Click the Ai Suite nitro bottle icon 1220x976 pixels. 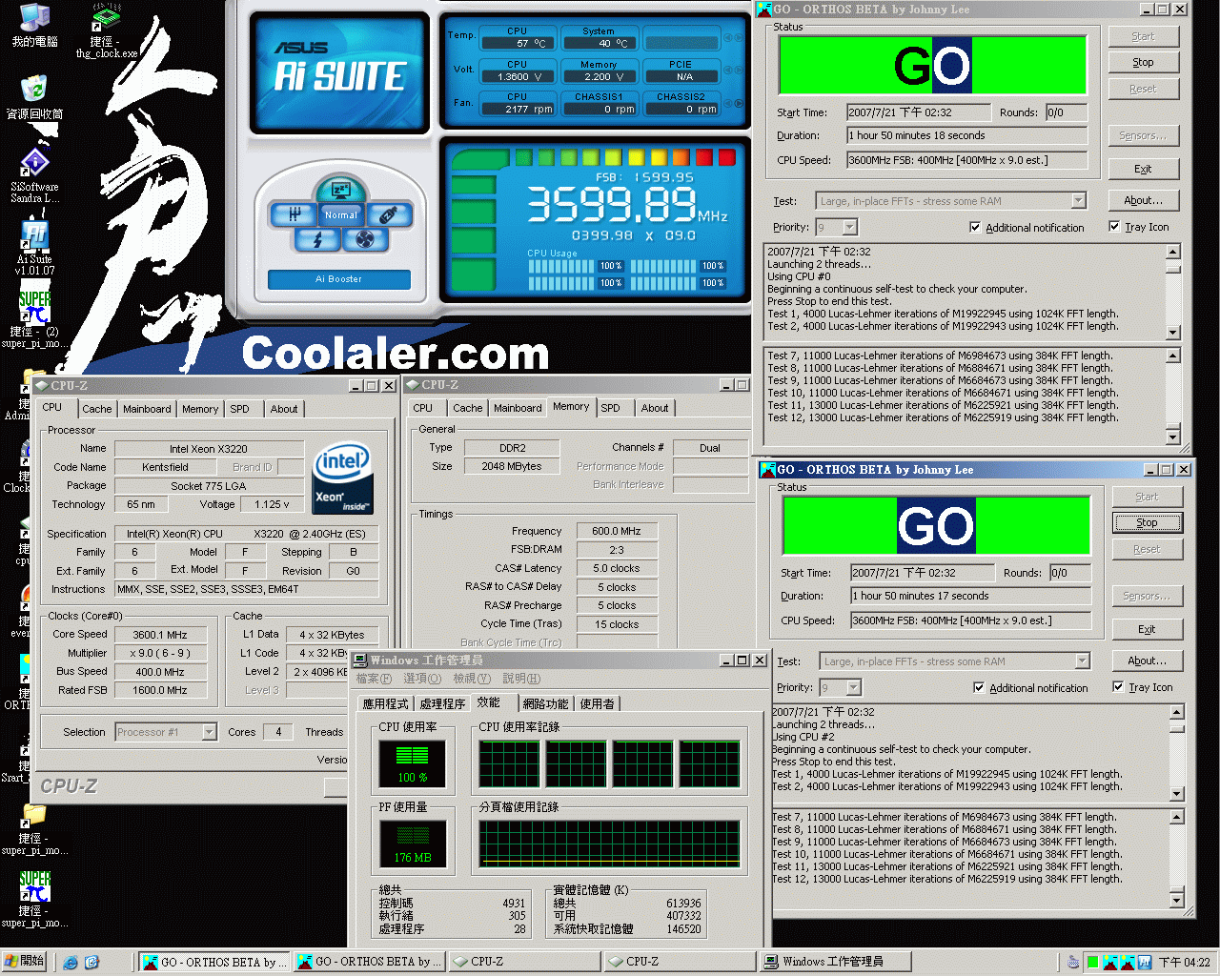pos(388,214)
